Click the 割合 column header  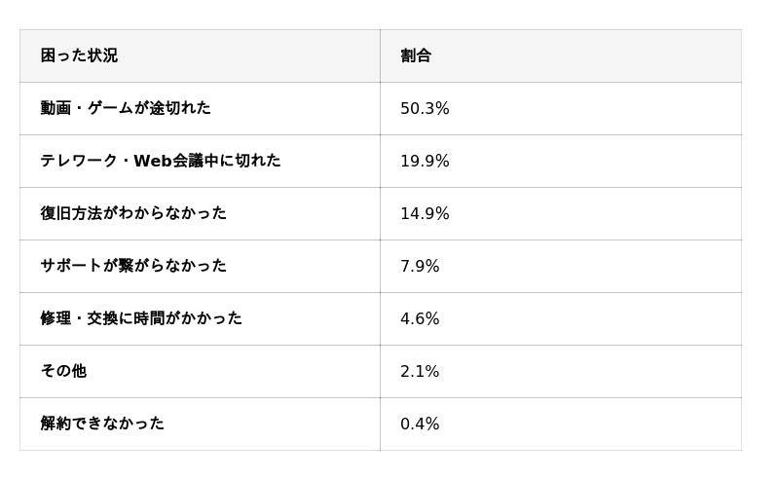[x=416, y=55]
